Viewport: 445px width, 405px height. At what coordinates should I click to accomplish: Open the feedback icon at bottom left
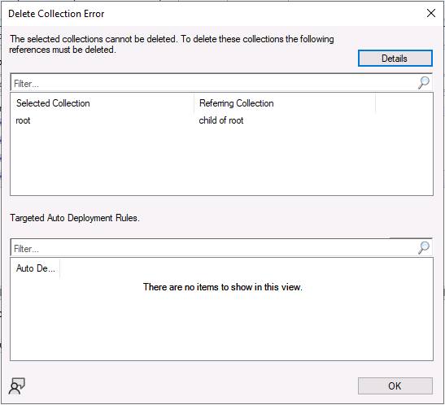pyautogui.click(x=17, y=385)
